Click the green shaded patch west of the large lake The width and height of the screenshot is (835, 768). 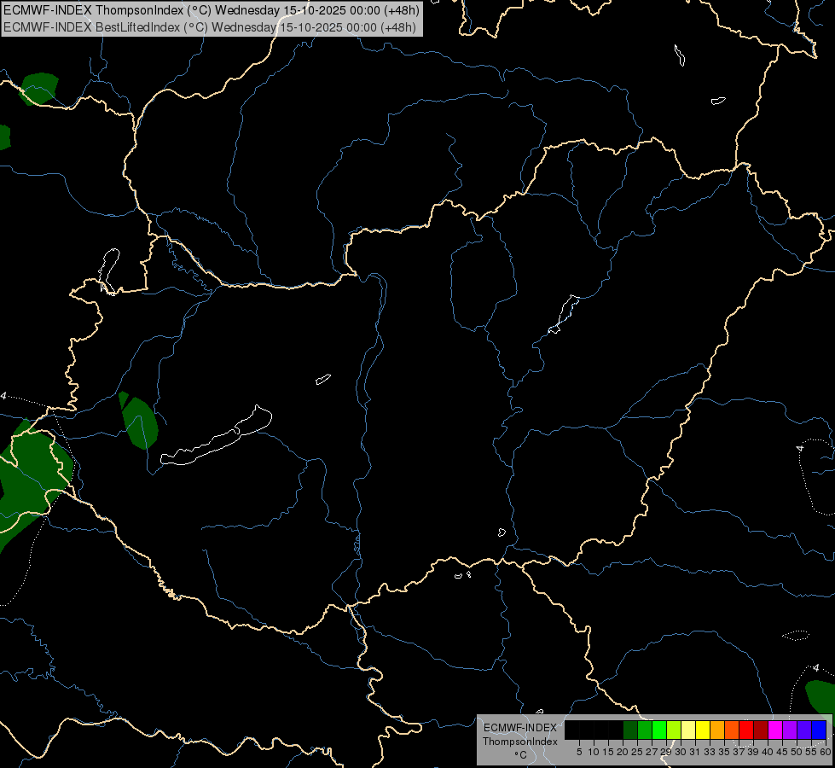coord(140,422)
